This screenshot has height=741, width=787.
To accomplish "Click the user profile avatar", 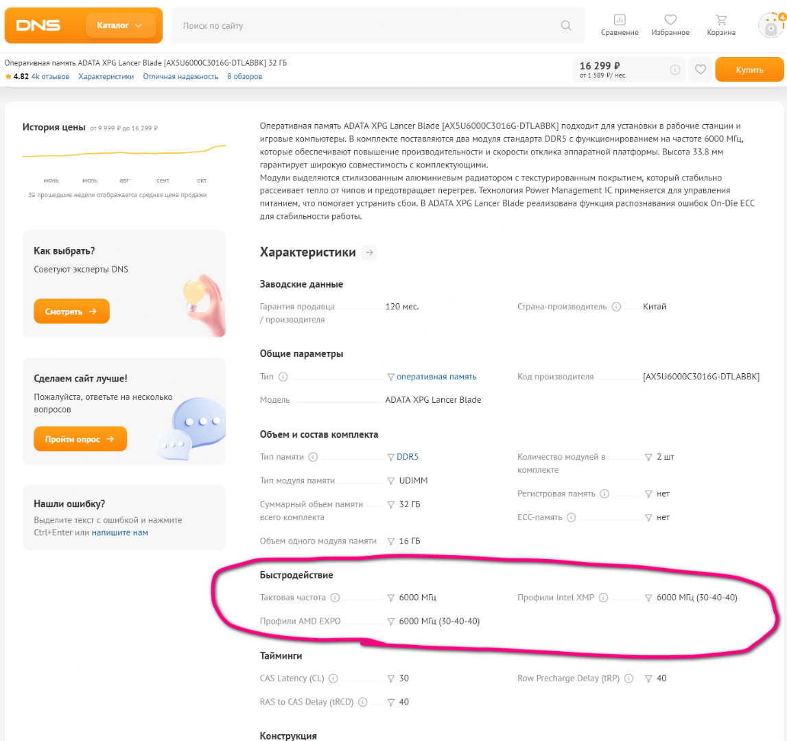I will tap(771, 27).
